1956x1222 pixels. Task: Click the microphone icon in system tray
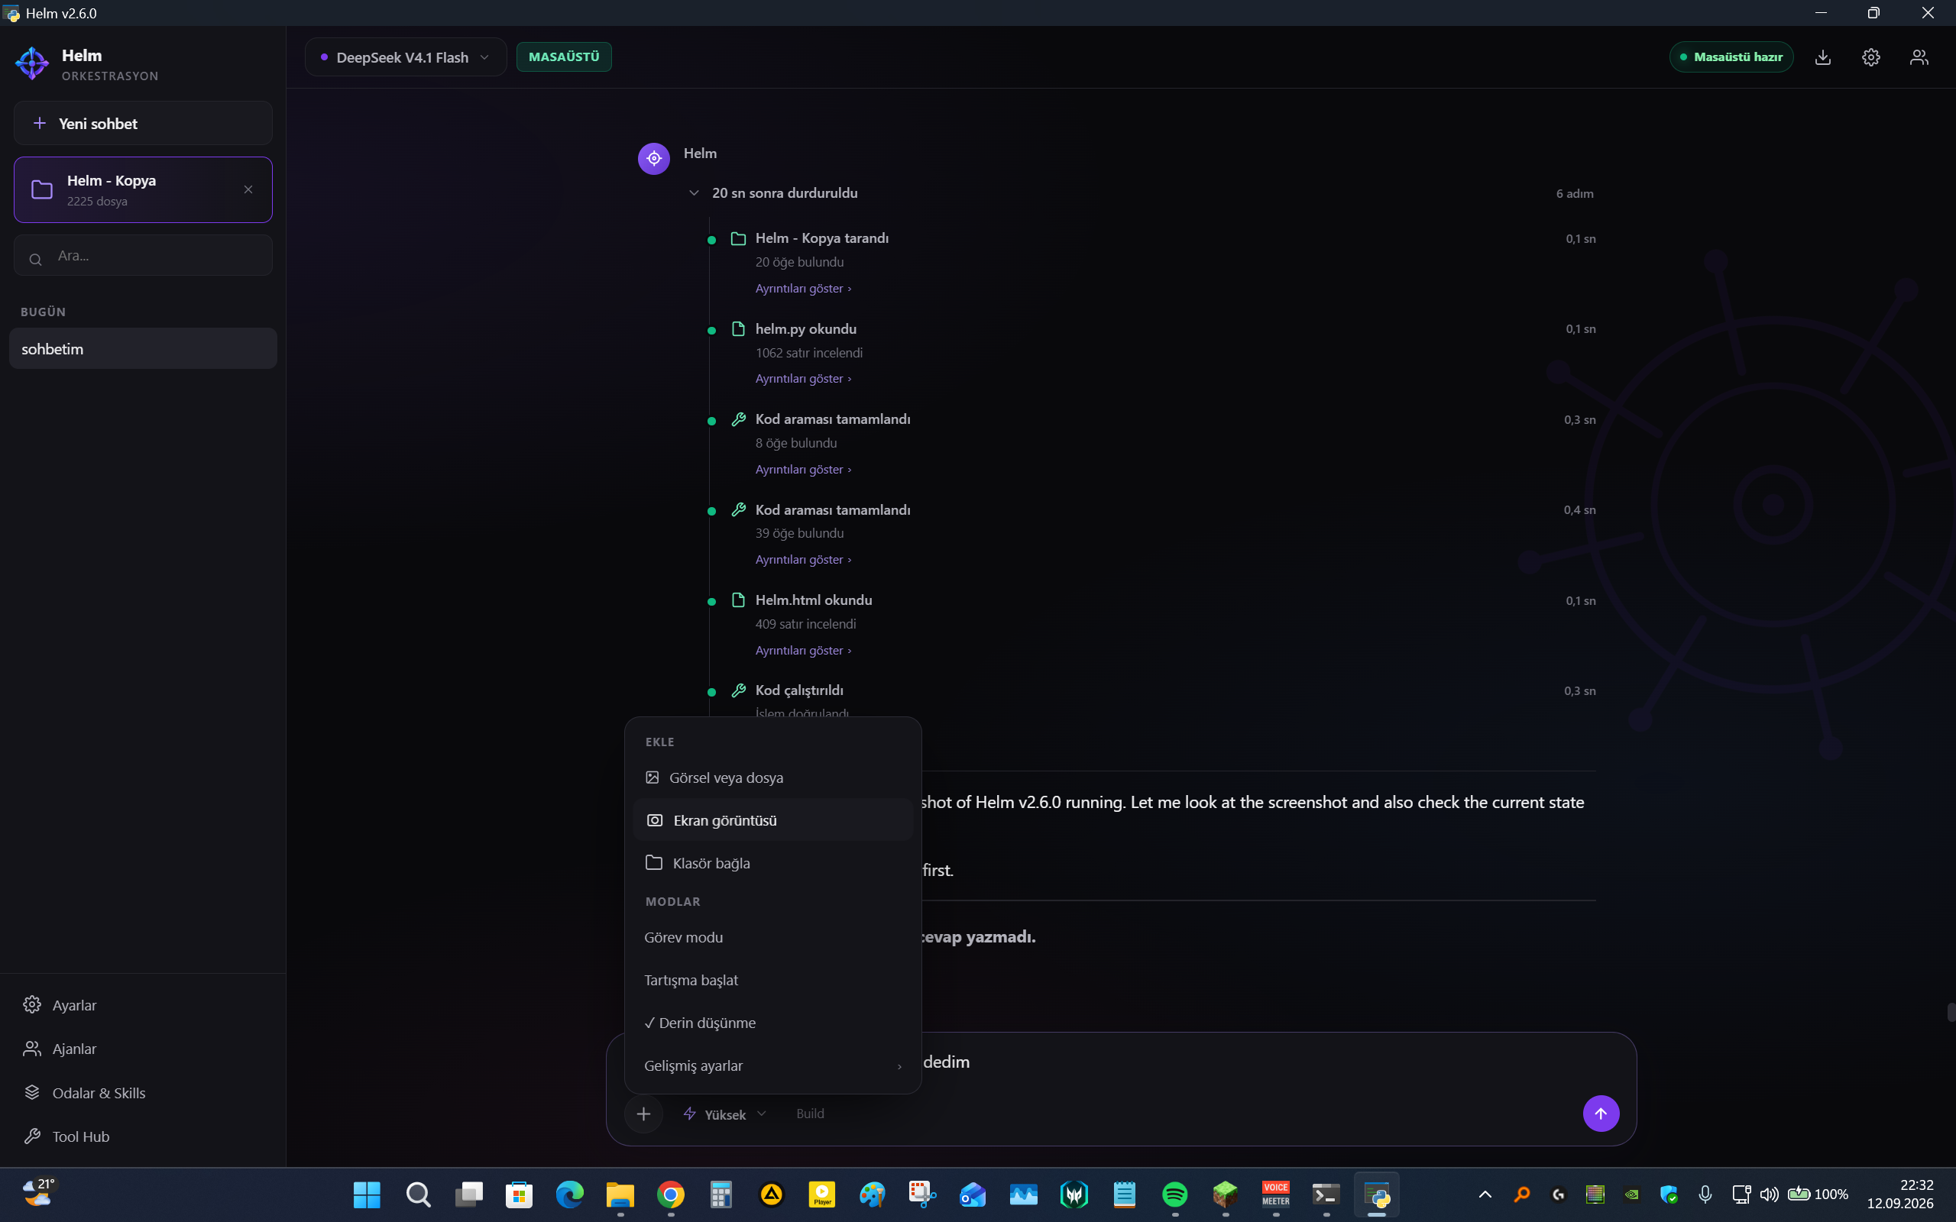1705,1195
